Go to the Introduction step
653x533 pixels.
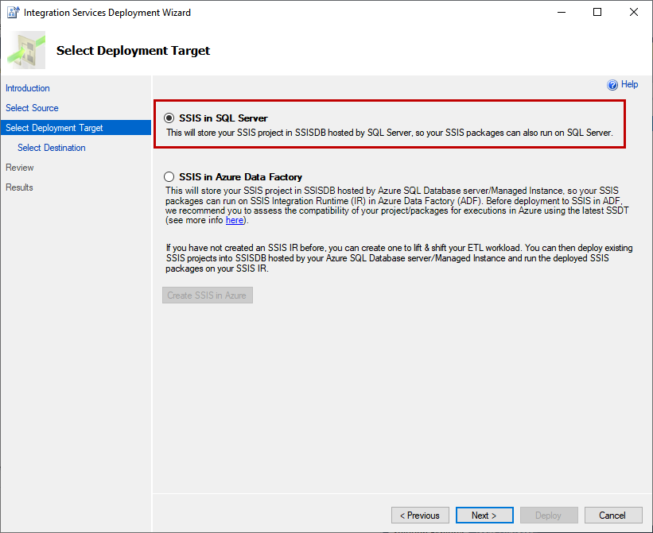click(28, 88)
